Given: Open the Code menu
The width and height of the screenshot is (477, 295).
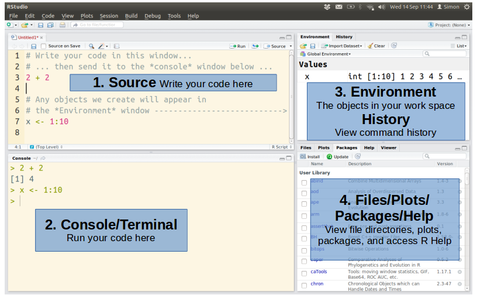Looking at the screenshot, I should [x=48, y=16].
